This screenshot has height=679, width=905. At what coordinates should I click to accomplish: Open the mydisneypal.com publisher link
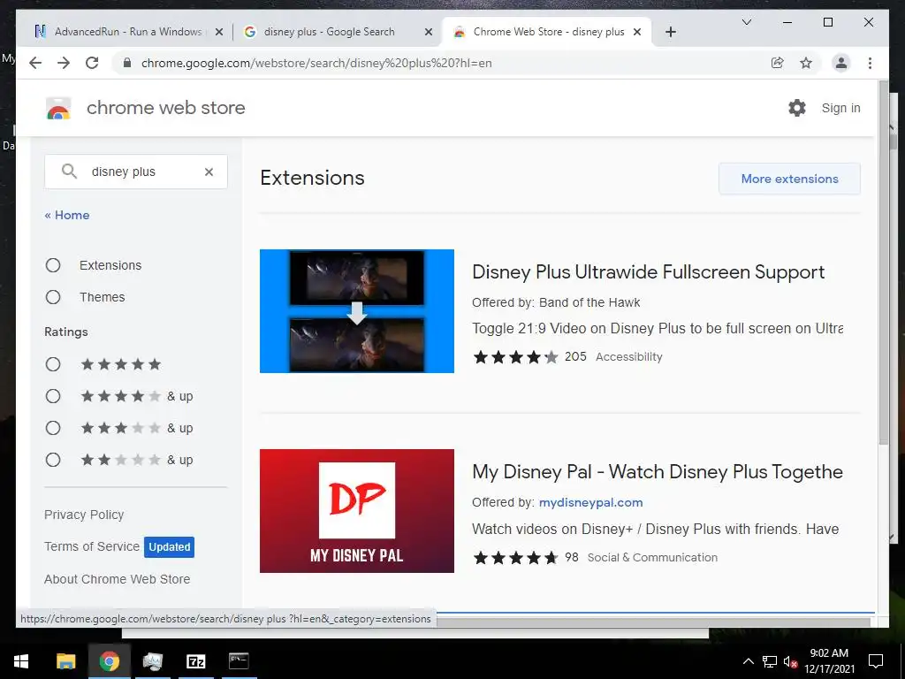click(590, 502)
